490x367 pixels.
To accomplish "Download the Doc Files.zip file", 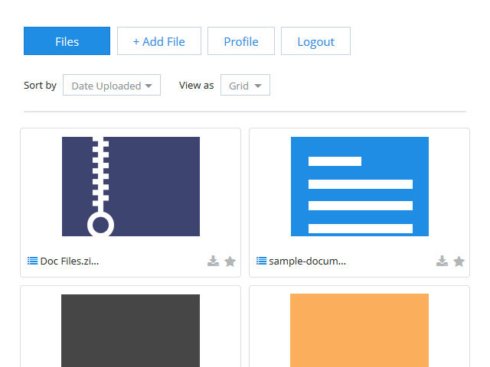I will pos(213,261).
